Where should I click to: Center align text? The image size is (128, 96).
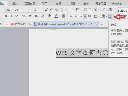(76, 16)
